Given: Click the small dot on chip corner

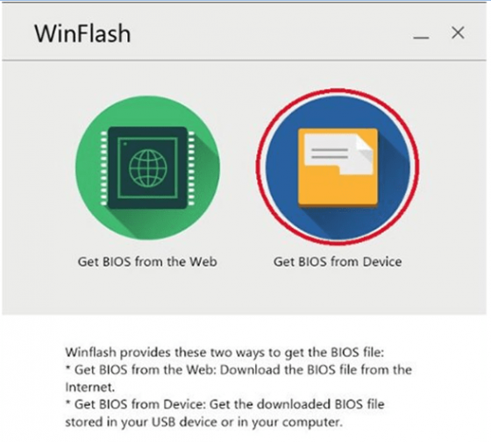Looking at the screenshot, I should point(125,144).
